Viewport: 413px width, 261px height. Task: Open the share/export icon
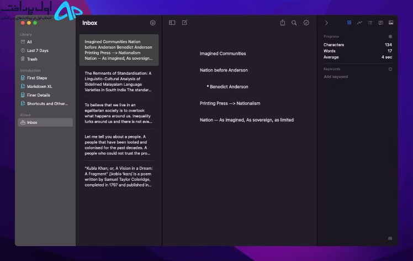coord(283,23)
